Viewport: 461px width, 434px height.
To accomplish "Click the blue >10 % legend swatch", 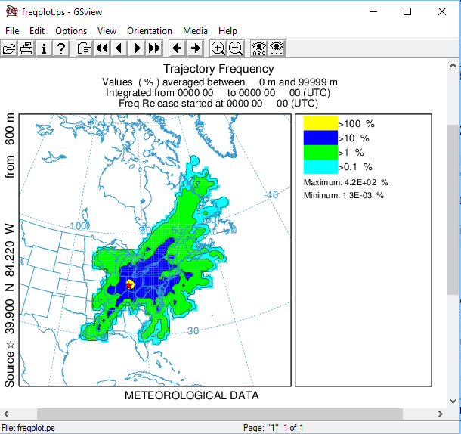I will pyautogui.click(x=320, y=138).
